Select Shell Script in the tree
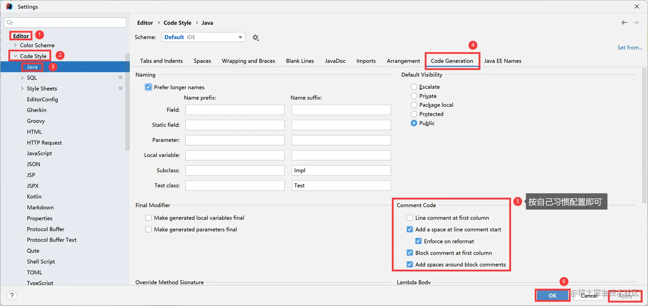 coord(41,261)
